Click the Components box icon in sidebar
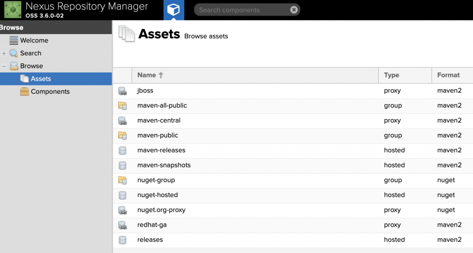473x253 pixels. (x=24, y=92)
